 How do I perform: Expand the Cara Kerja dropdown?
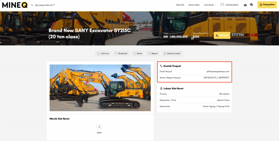[x=210, y=5]
